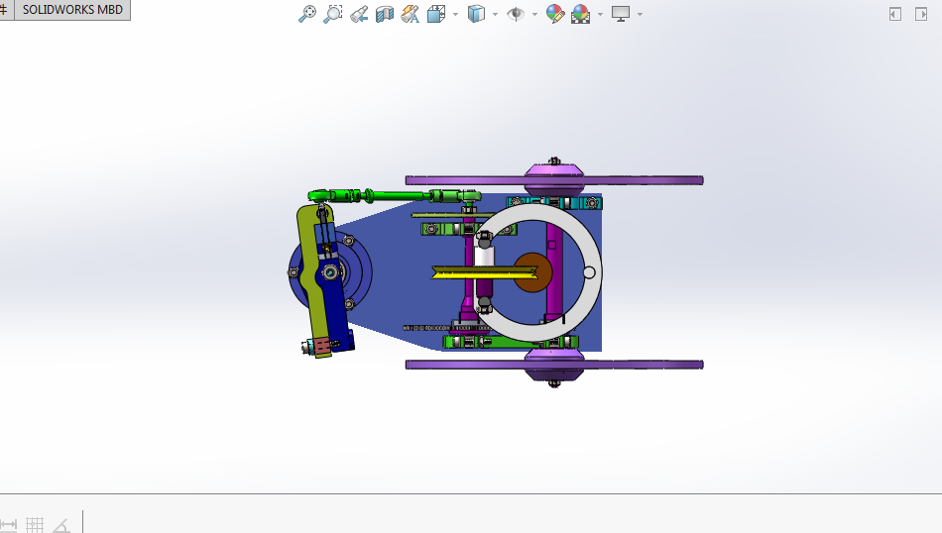
Task: Select the Zoom to Area tool
Action: coord(333,14)
